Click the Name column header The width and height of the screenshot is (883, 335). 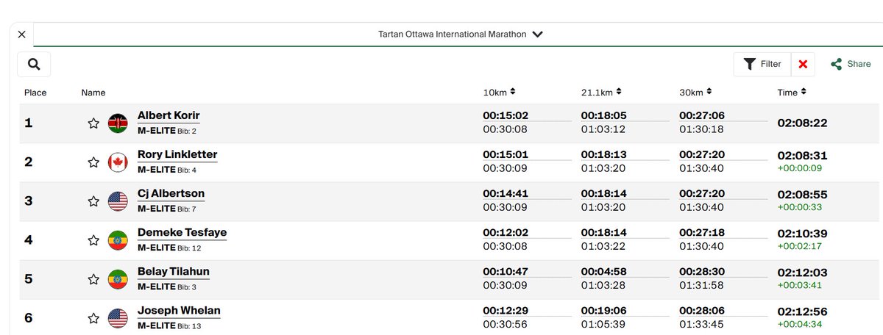(93, 93)
